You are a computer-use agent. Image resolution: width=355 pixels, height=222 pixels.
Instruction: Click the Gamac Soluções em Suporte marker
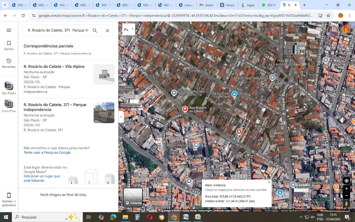tap(174, 93)
